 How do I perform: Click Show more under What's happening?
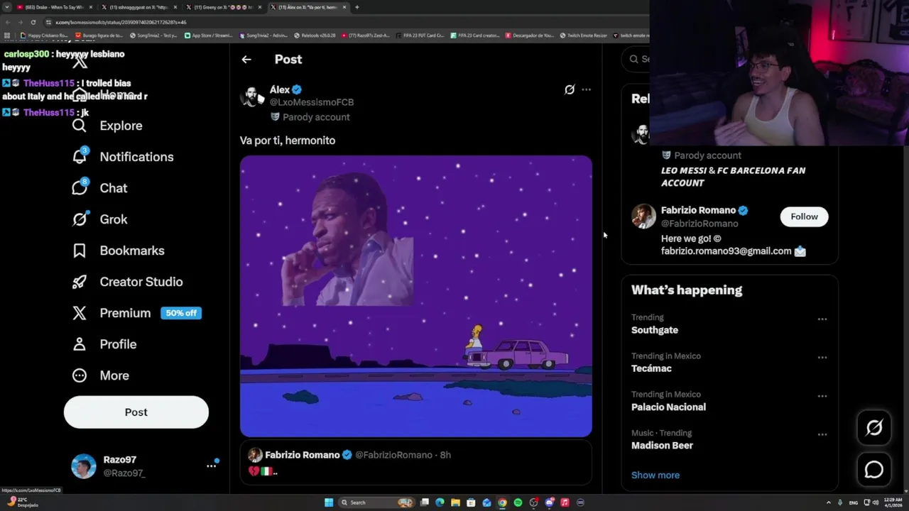[655, 476]
